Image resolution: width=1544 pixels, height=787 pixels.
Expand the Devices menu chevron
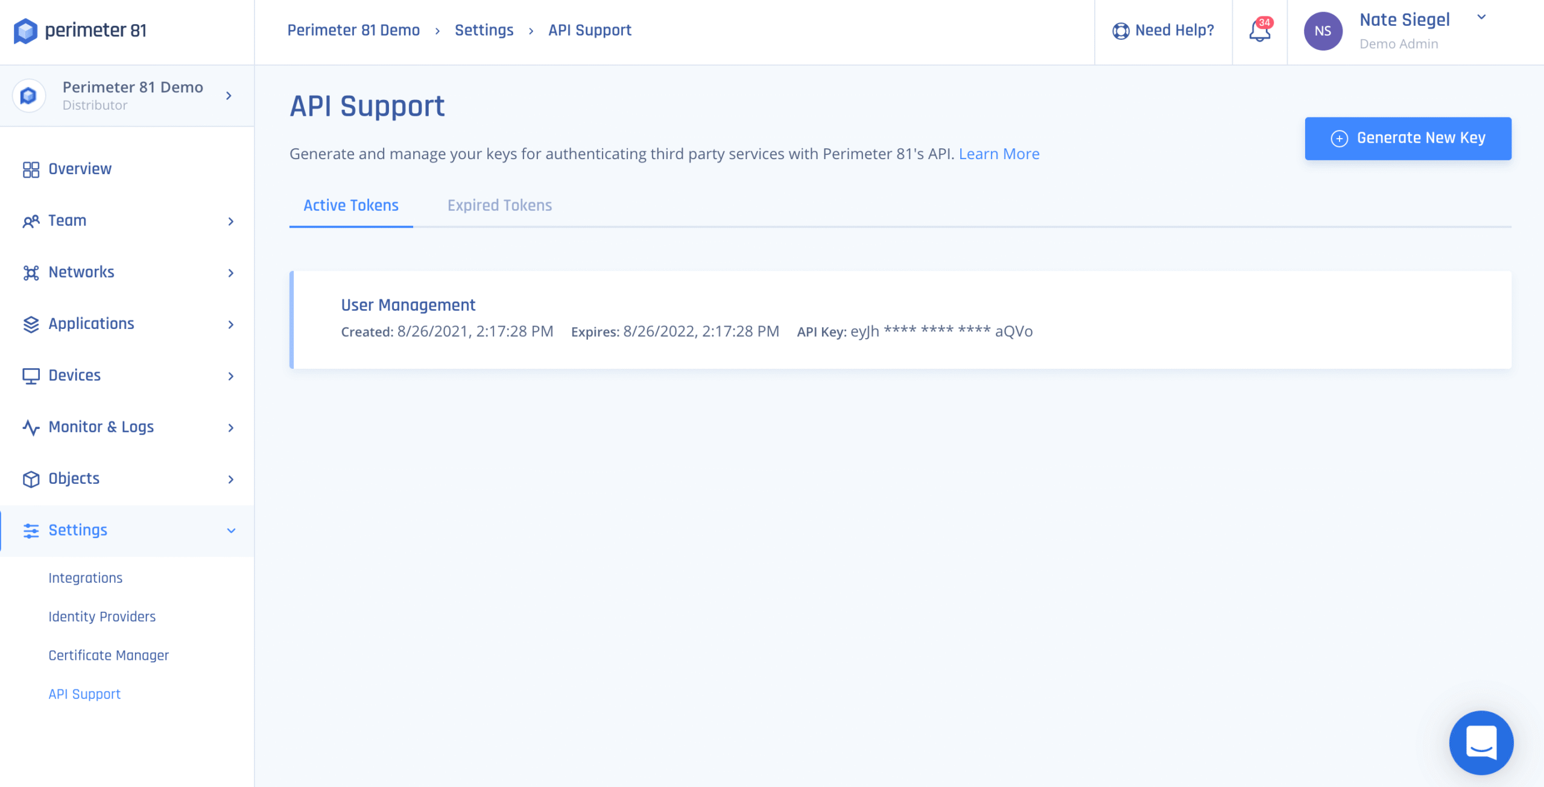click(230, 376)
